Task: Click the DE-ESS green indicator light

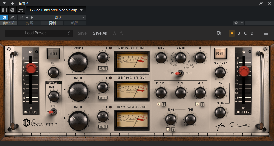Action: 60,83
